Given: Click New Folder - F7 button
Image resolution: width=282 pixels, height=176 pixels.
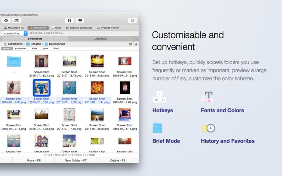Looking at the screenshot, I should (76, 161).
